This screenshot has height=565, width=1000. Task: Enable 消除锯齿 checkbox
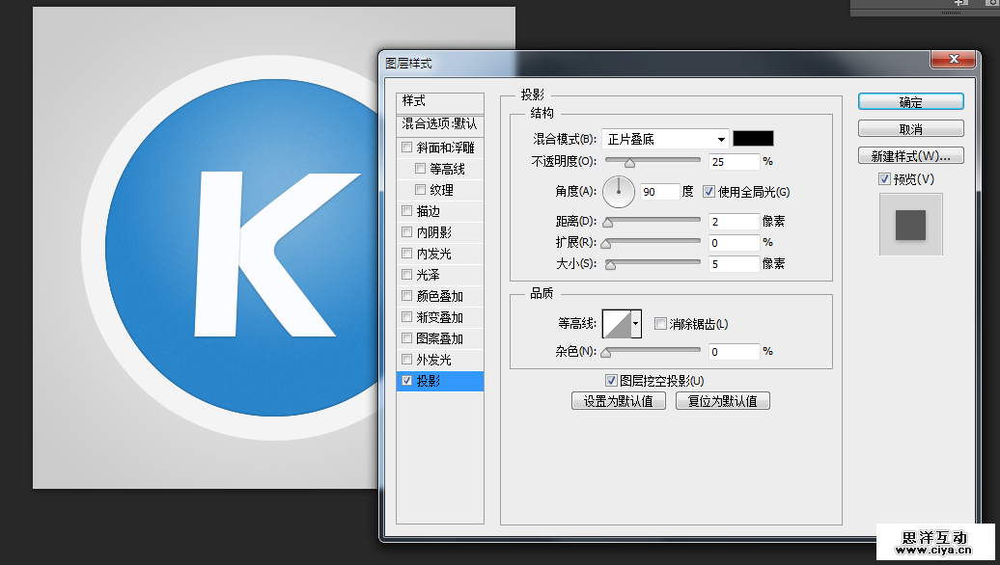click(x=661, y=324)
